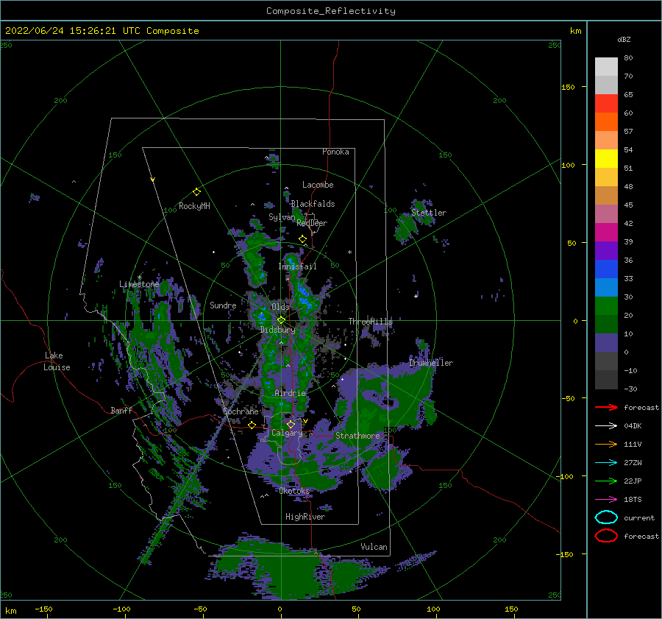Screen dimensions: 662x619
Task: Select the bright yellow 54-51 dBZ swatch
Action: click(606, 159)
